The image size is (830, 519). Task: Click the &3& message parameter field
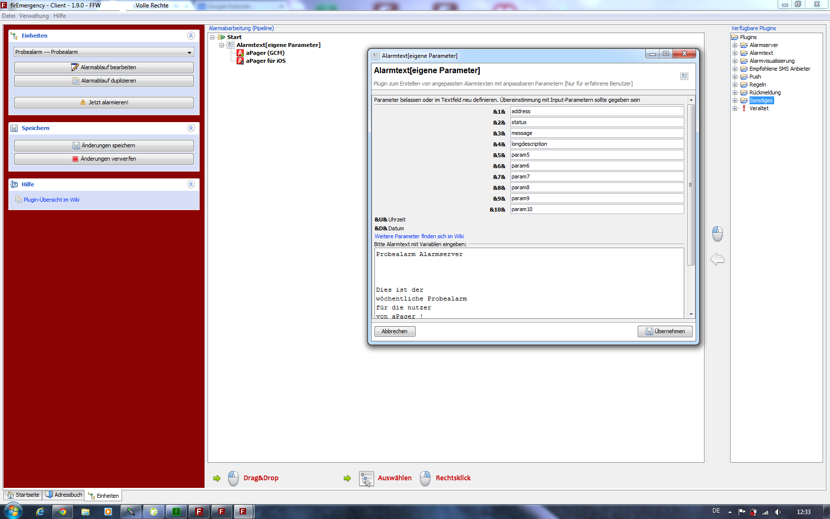point(596,133)
